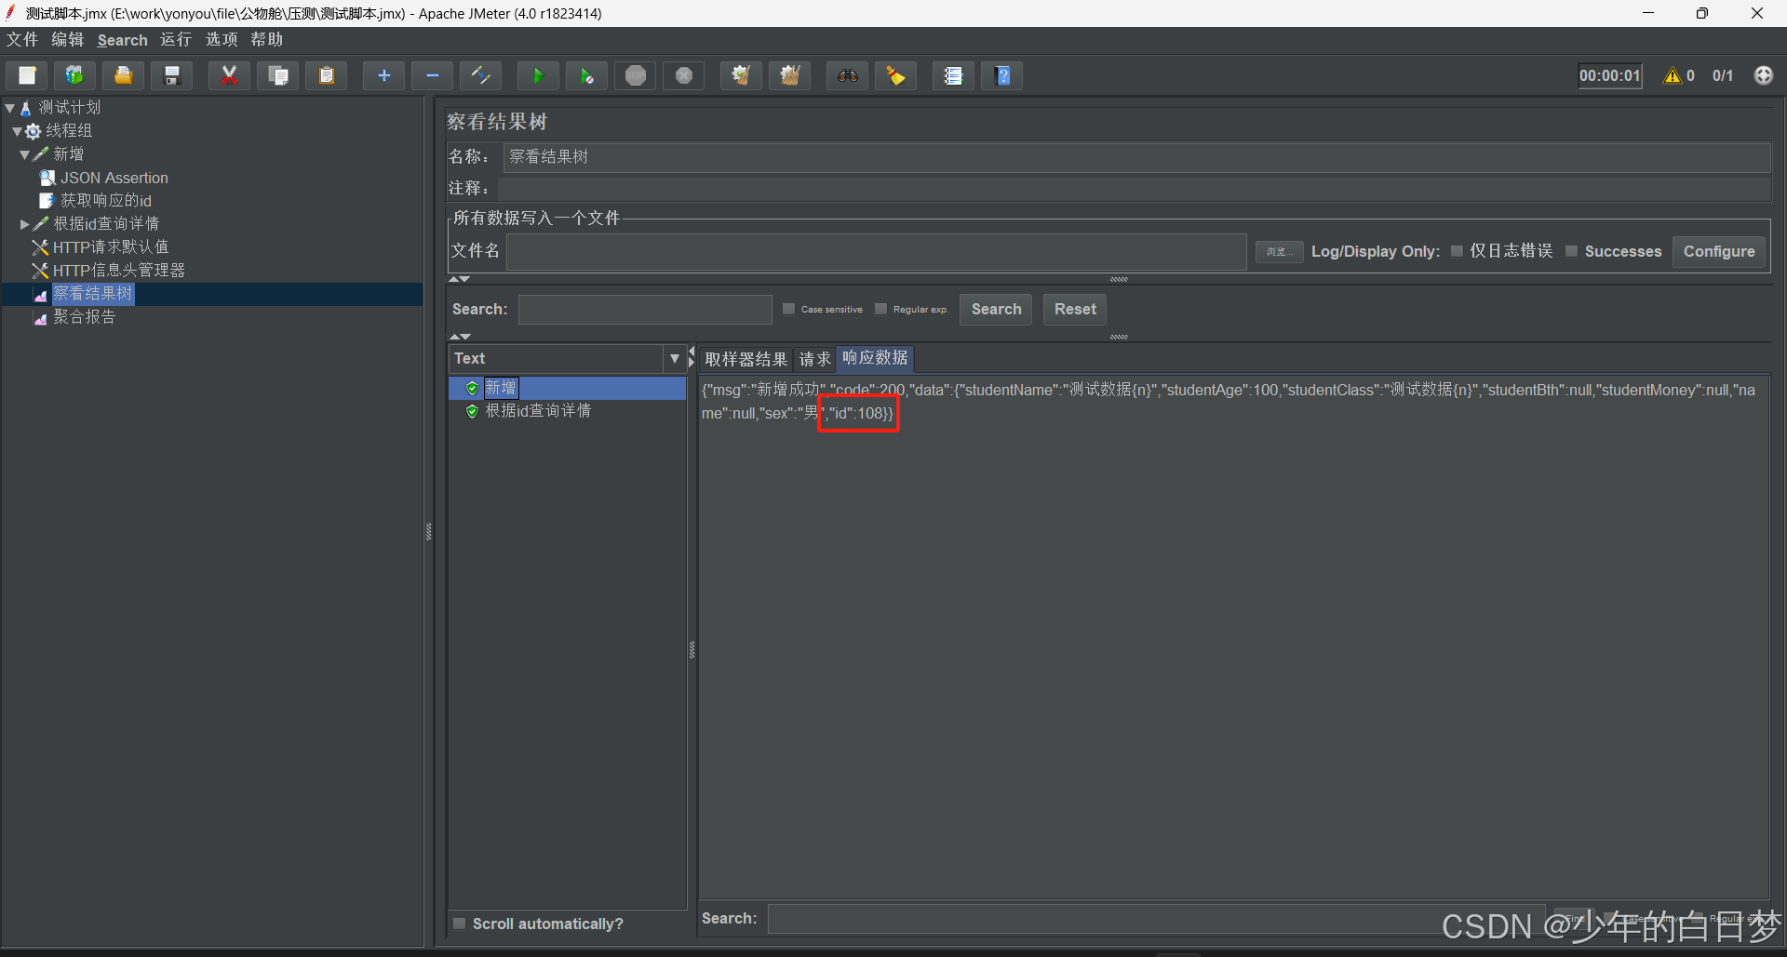Collapse the 线程组 tree node
This screenshot has width=1787, height=957.
point(17,131)
